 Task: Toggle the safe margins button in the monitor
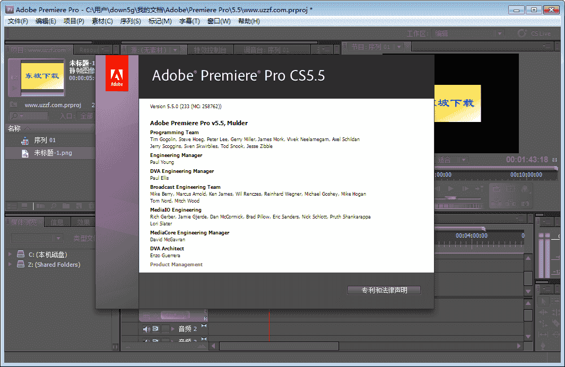pyautogui.click(x=510, y=188)
